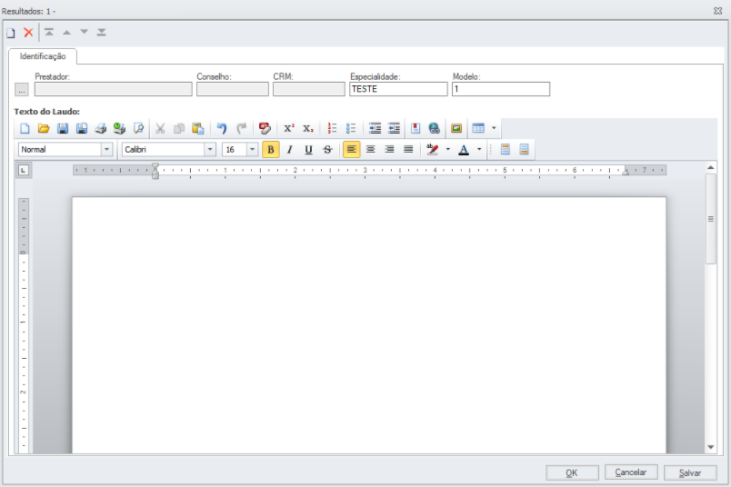Click the vertical scrollbar up arrow
Viewport: 731px width, 487px height.
710,167
